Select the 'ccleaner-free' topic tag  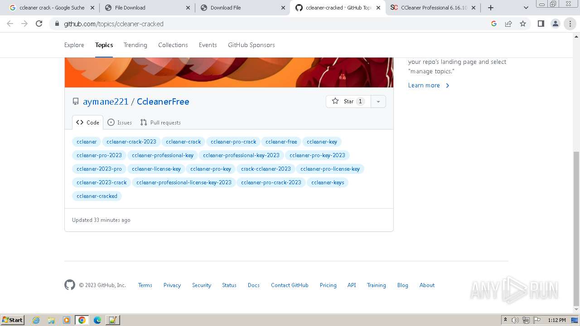281,142
